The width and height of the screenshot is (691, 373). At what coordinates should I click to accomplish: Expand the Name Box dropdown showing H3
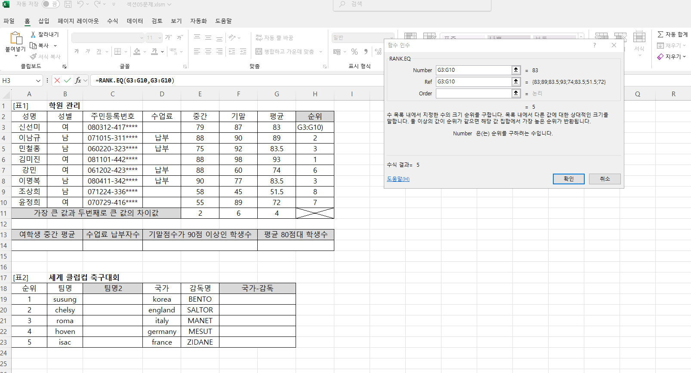click(38, 81)
